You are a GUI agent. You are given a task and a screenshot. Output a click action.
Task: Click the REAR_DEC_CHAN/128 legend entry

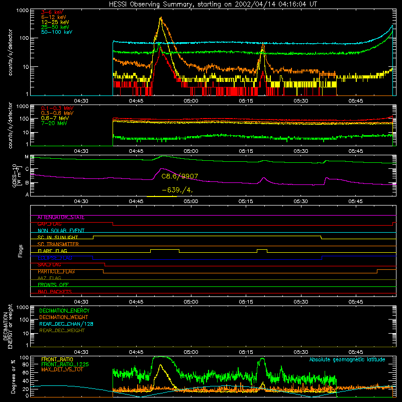pos(66,324)
